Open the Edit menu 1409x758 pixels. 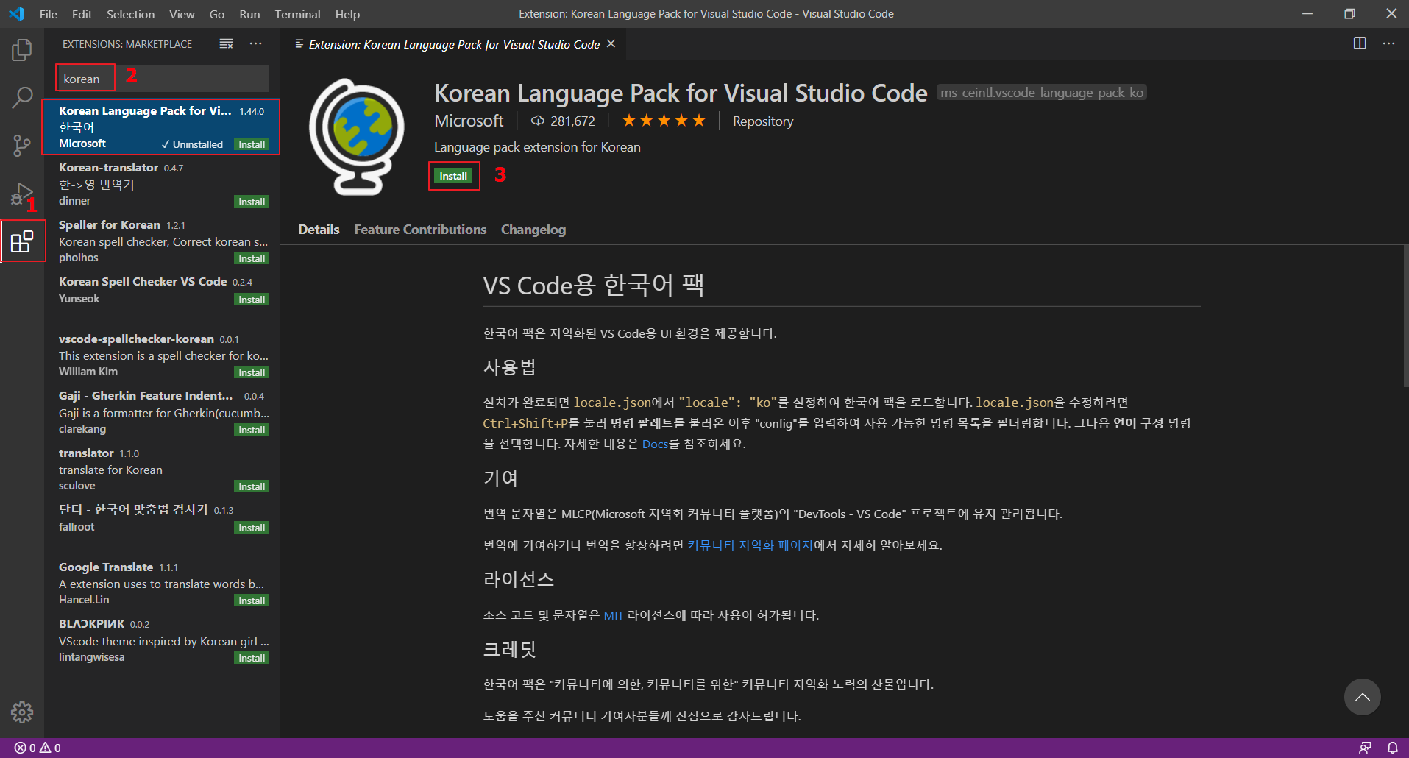tap(82, 14)
